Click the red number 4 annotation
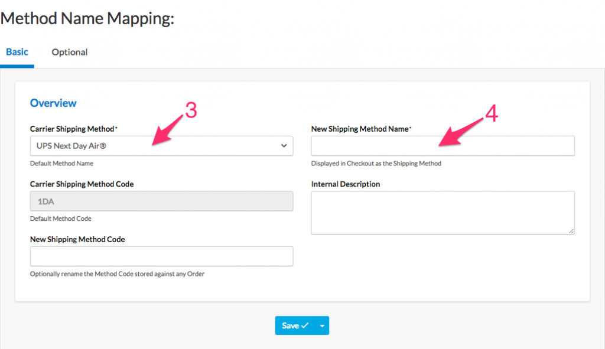Image resolution: width=605 pixels, height=349 pixels. [492, 114]
